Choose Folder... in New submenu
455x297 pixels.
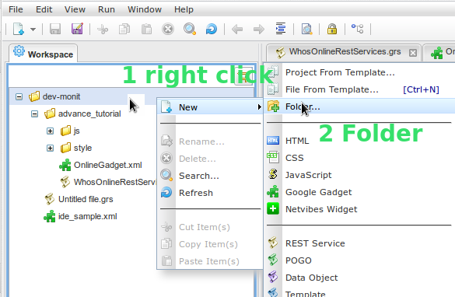(x=360, y=107)
